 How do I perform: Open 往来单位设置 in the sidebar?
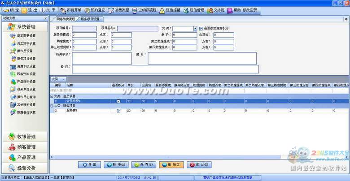23,89
